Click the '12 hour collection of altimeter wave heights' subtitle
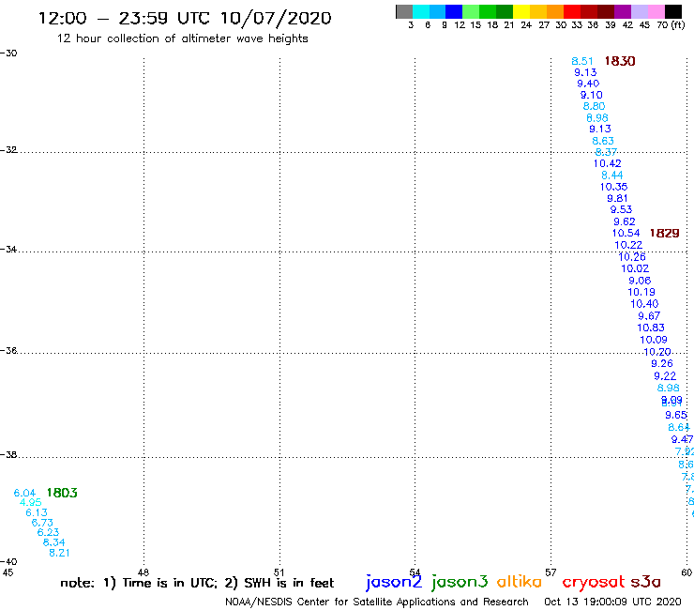This screenshot has height=610, width=694. tap(182, 38)
